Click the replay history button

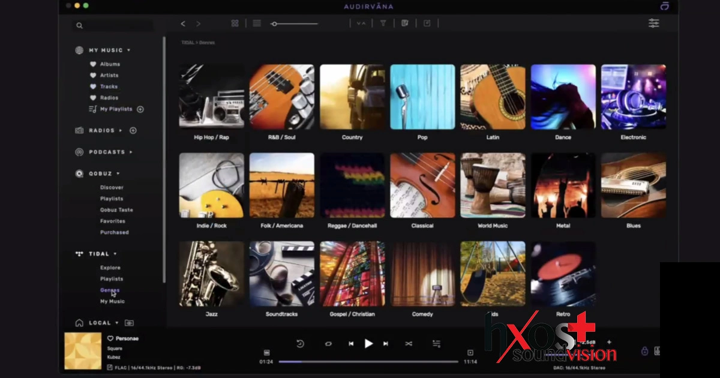301,344
